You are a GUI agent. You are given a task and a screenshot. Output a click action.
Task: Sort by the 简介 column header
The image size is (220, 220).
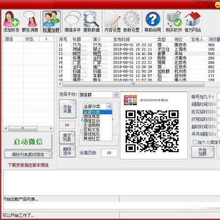point(101,39)
